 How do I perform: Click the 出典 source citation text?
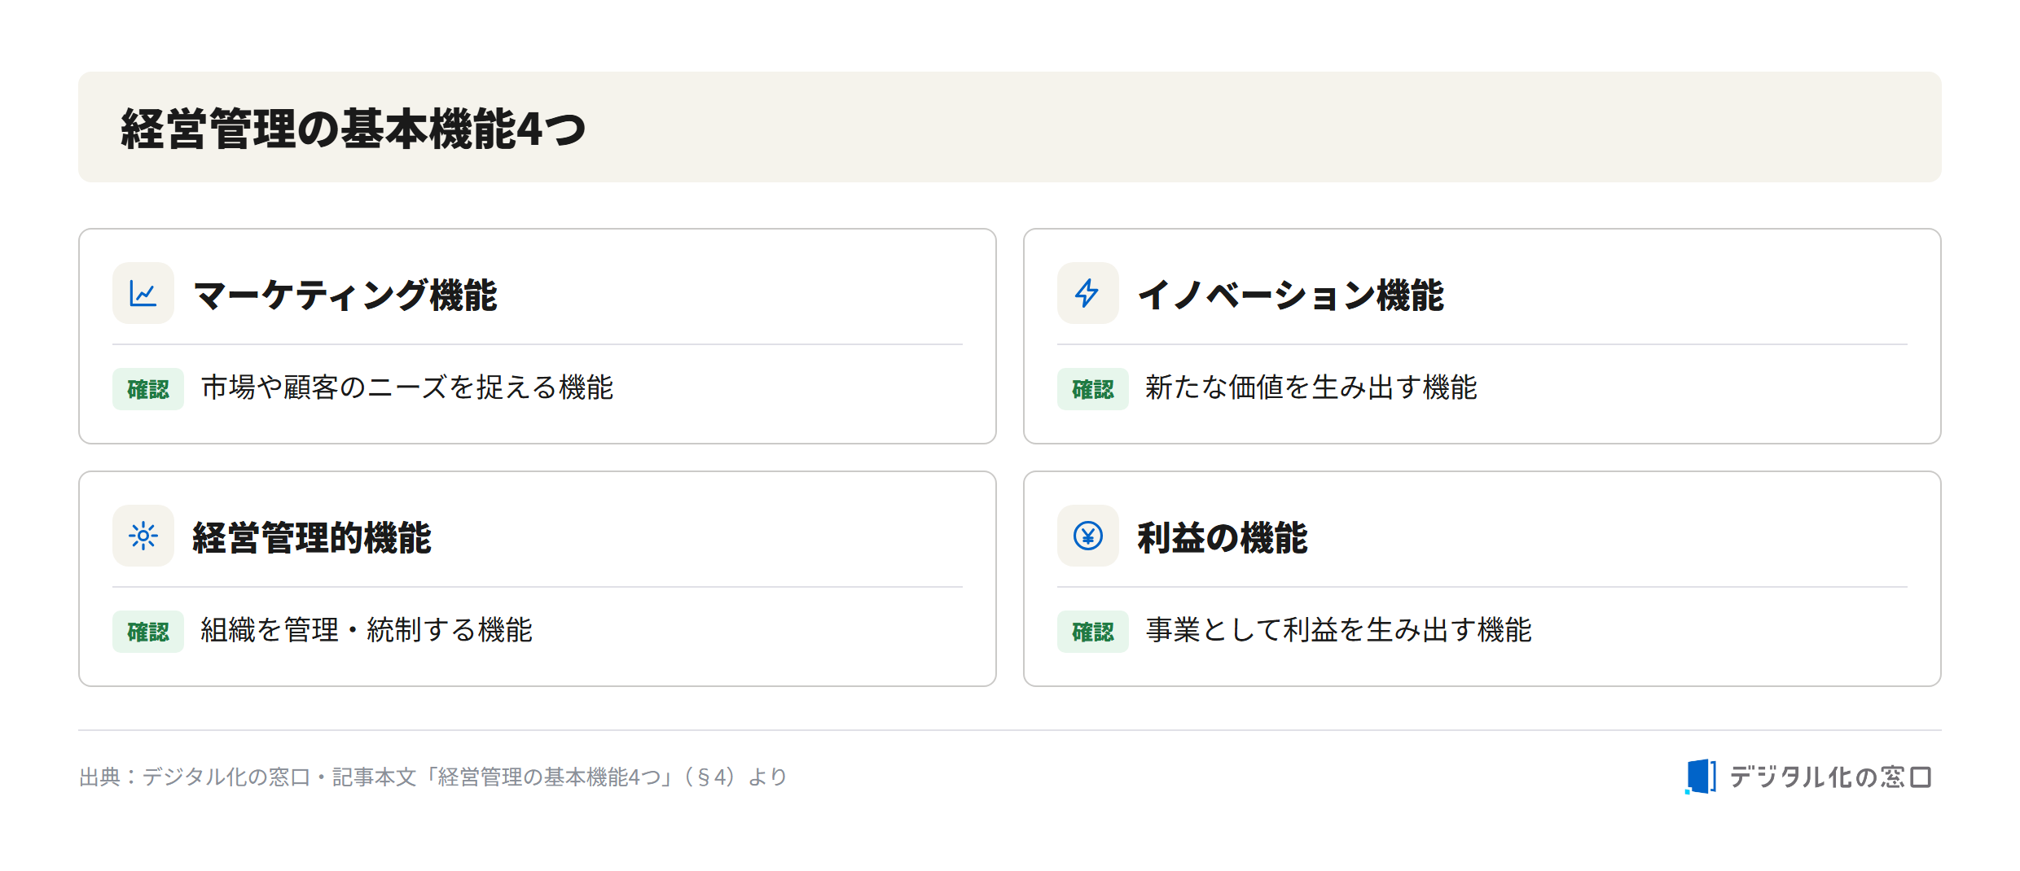[x=433, y=777]
